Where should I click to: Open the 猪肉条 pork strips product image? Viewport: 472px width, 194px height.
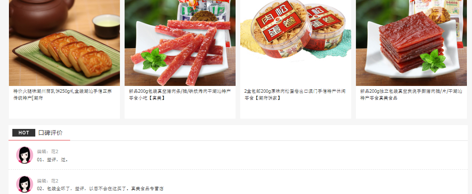[180, 43]
